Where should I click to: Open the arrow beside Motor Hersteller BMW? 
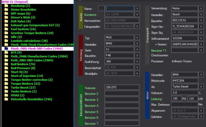[x=201, y=75]
